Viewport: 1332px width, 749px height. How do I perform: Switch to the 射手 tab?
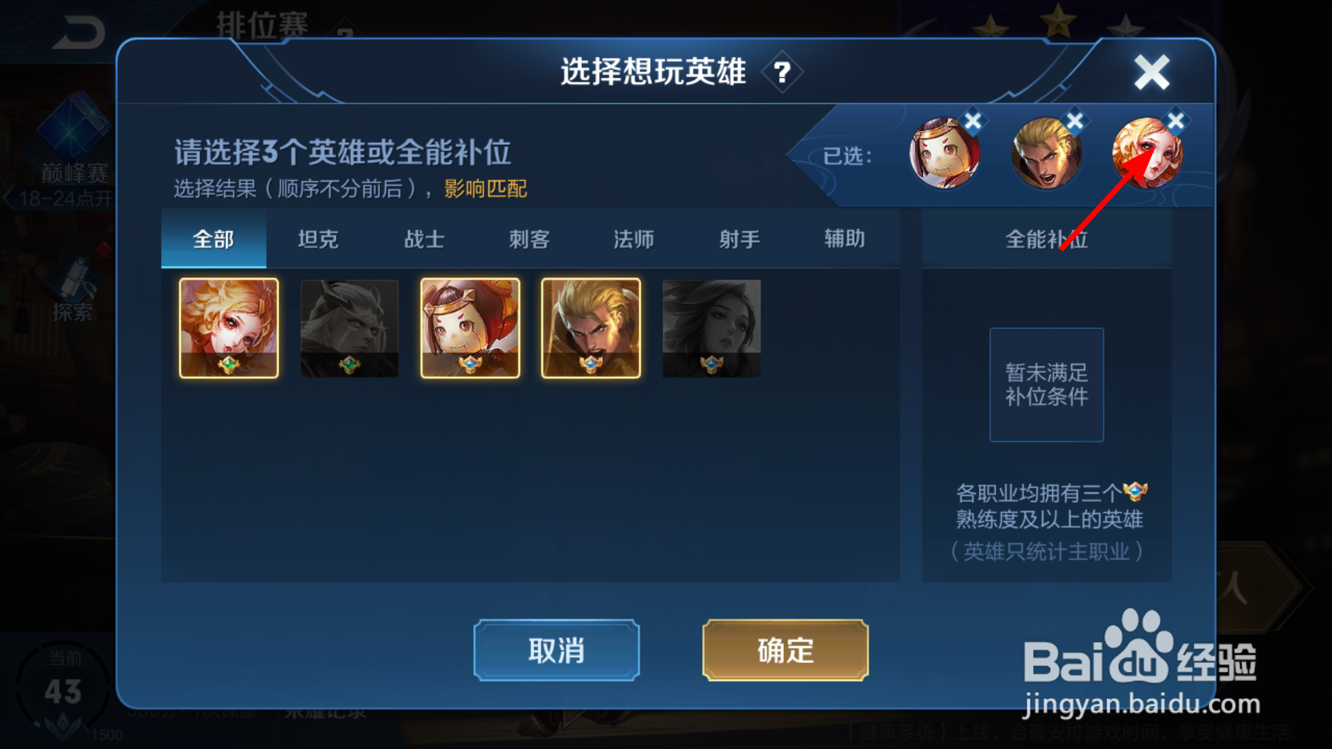coord(740,239)
